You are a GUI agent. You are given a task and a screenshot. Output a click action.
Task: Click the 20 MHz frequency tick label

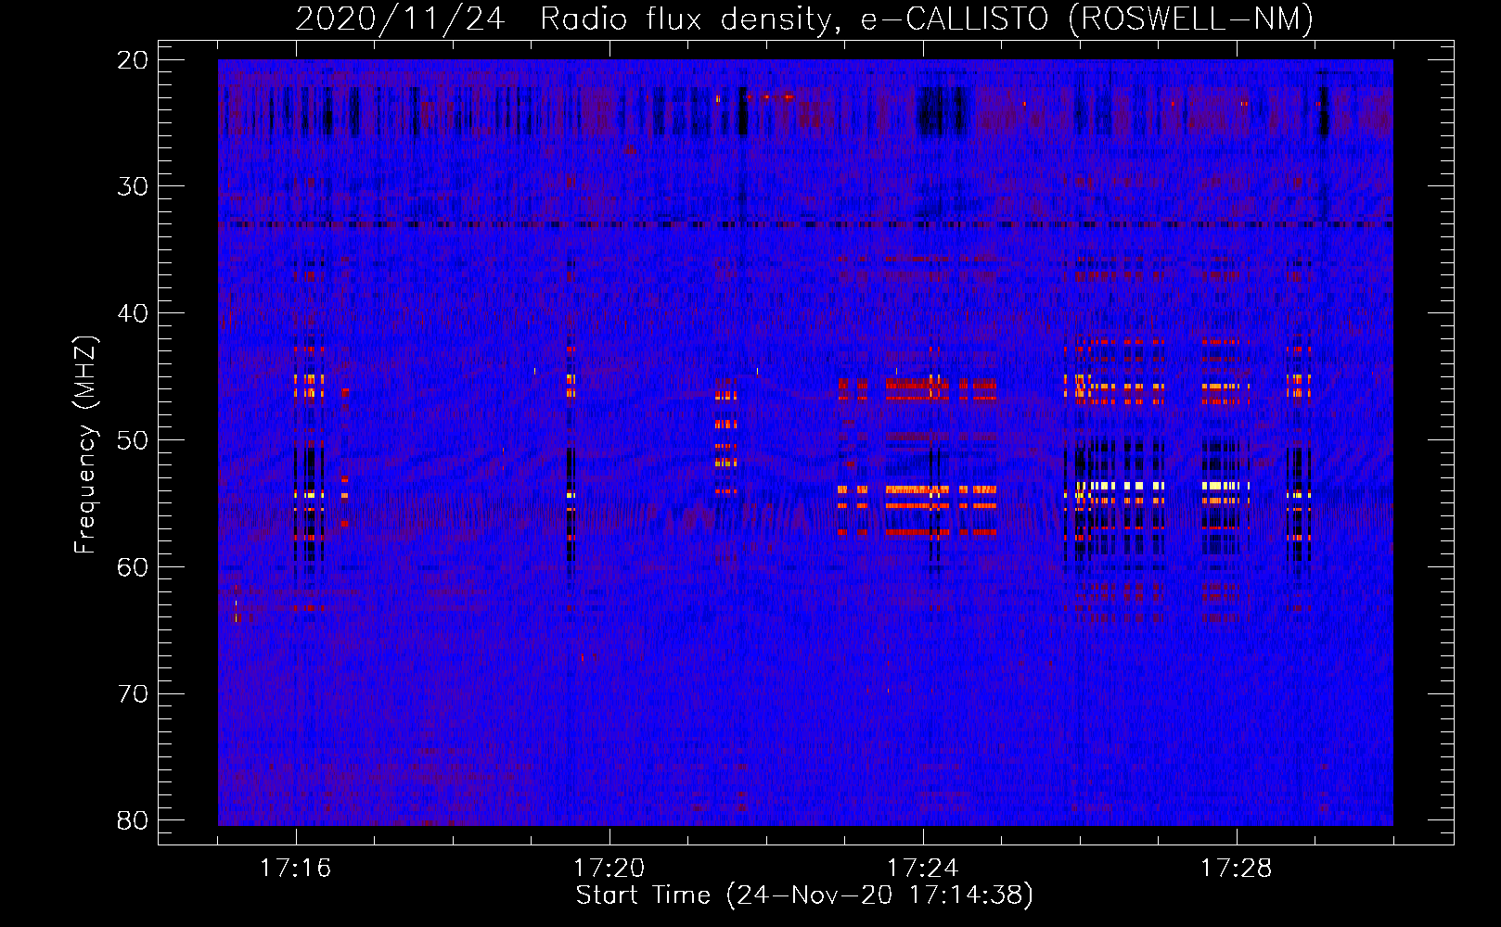point(134,60)
